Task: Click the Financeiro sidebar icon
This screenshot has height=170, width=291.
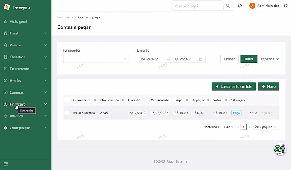Action: [6, 104]
